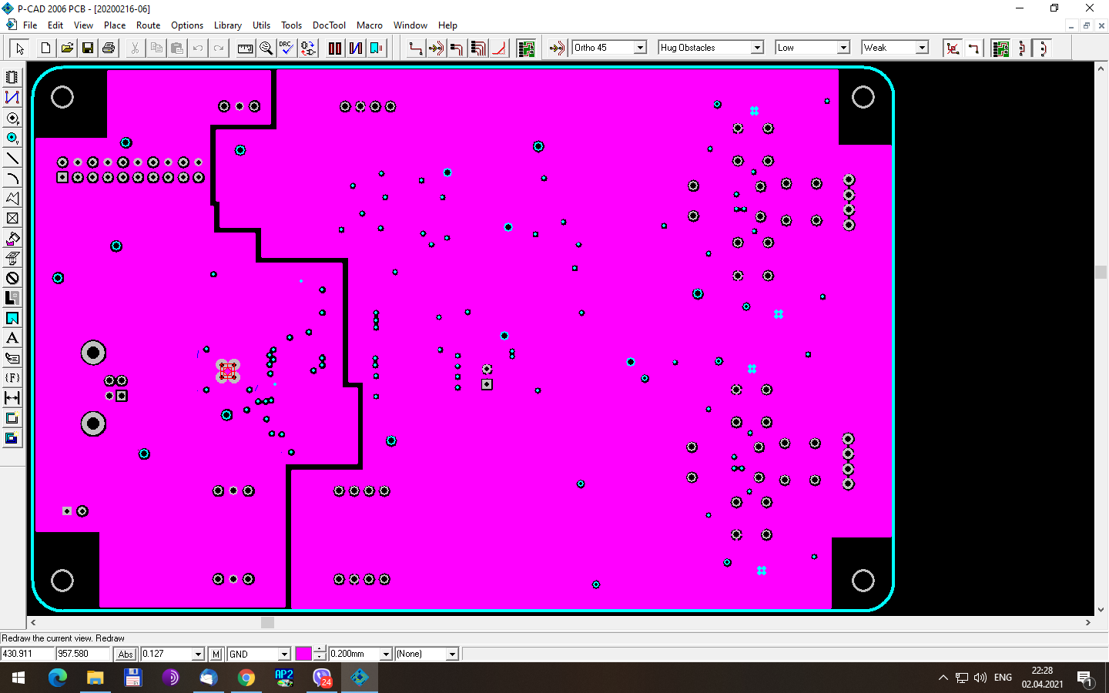
Task: Click the X coordinate field 430.911
Action: point(28,654)
